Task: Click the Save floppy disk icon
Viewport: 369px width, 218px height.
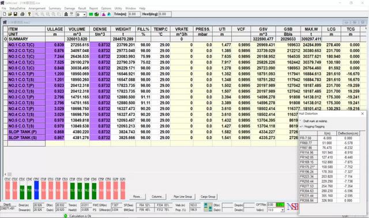Action: (x=16, y=14)
